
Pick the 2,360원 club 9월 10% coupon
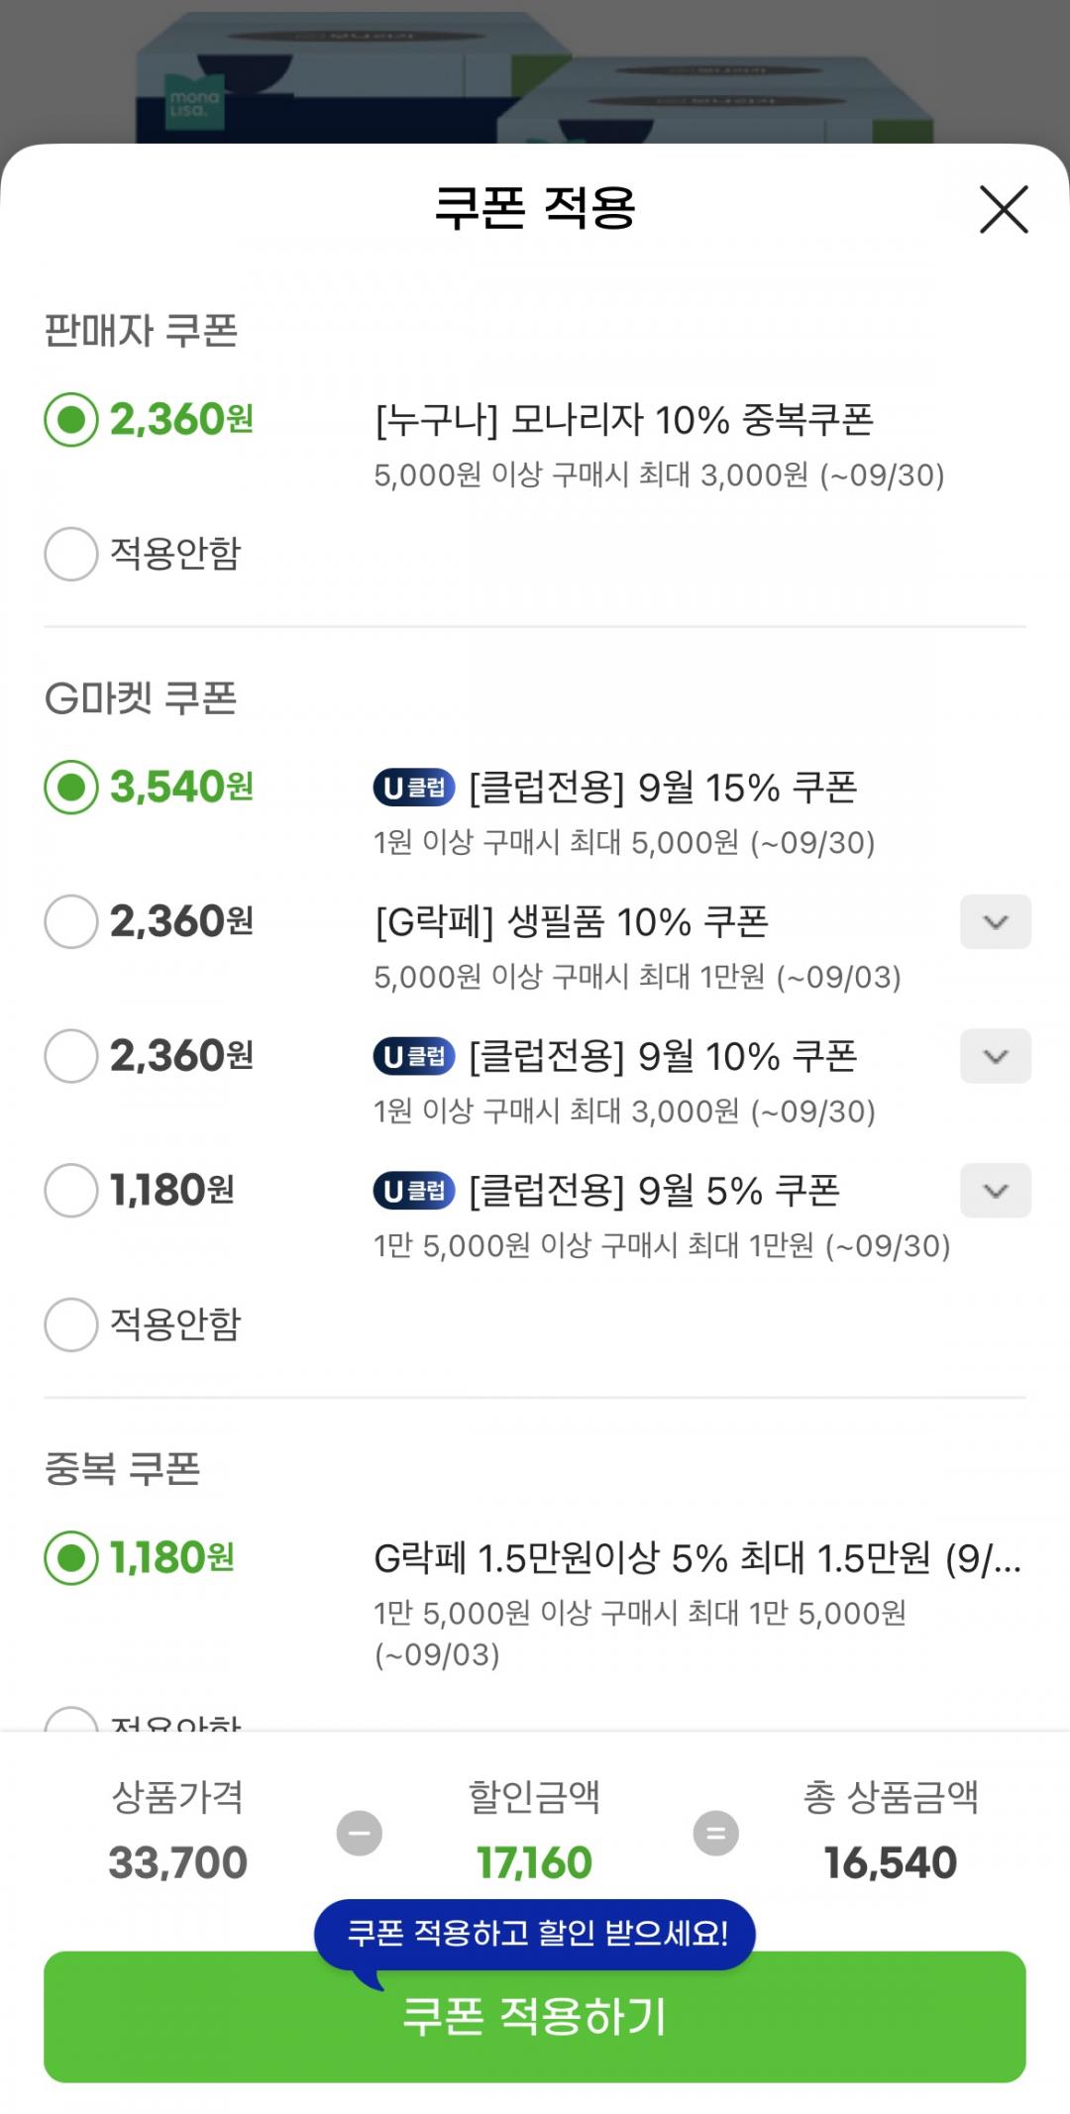tap(71, 1056)
